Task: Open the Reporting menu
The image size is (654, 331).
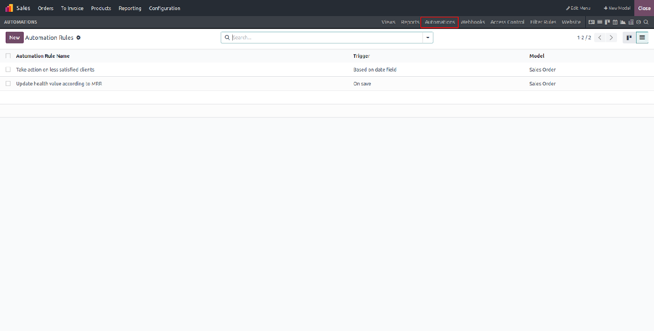Action: pos(130,8)
